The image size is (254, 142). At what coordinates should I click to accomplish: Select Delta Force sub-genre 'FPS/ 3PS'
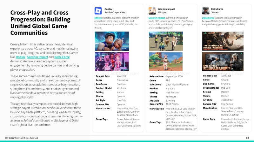[226, 84]
